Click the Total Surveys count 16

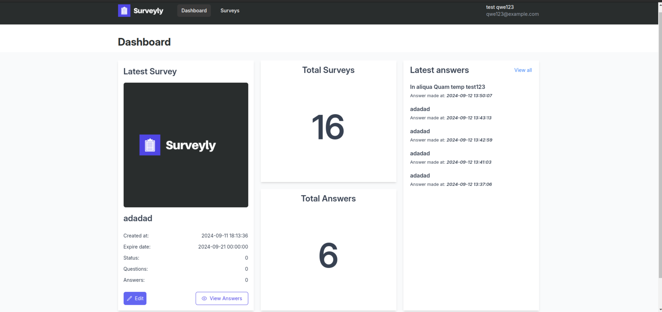tap(328, 127)
